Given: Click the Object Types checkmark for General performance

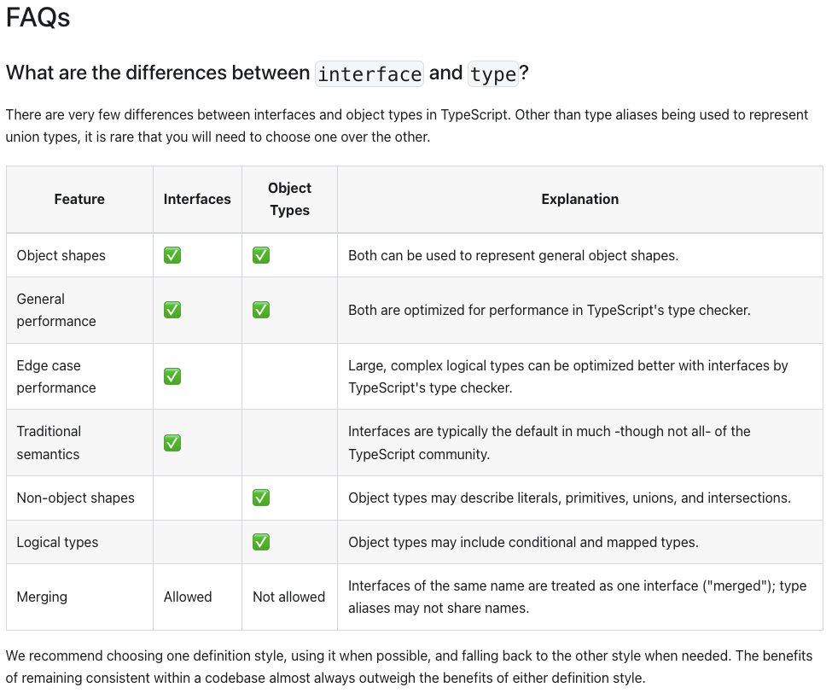Looking at the screenshot, I should click(261, 310).
